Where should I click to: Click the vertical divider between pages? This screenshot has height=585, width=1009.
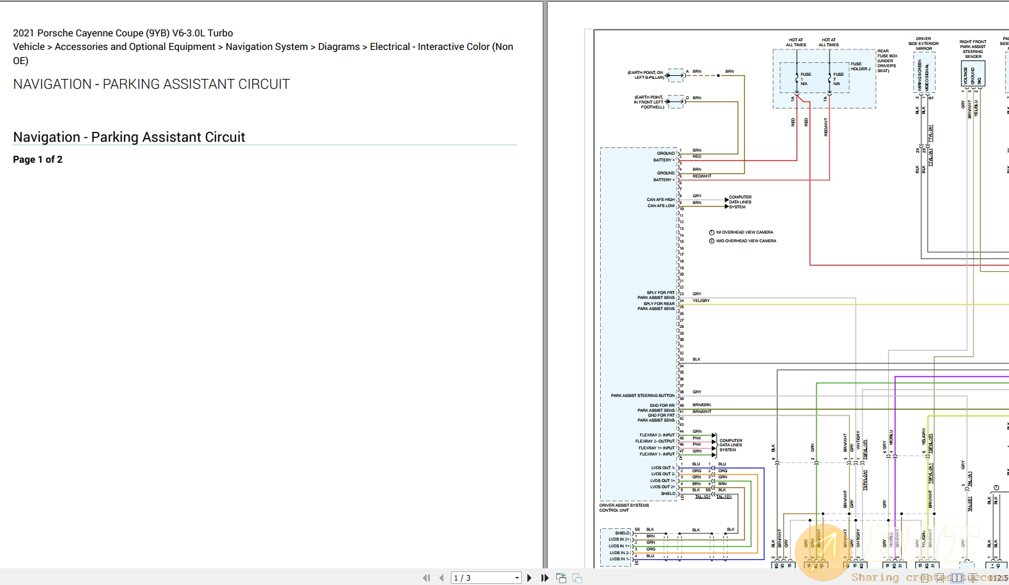545,284
